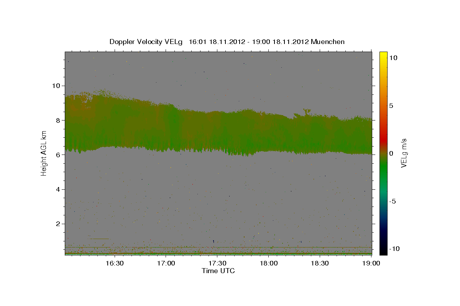Click the 17:30 time tick label
Image resolution: width=460 pixels, height=306 pixels.
point(217,264)
